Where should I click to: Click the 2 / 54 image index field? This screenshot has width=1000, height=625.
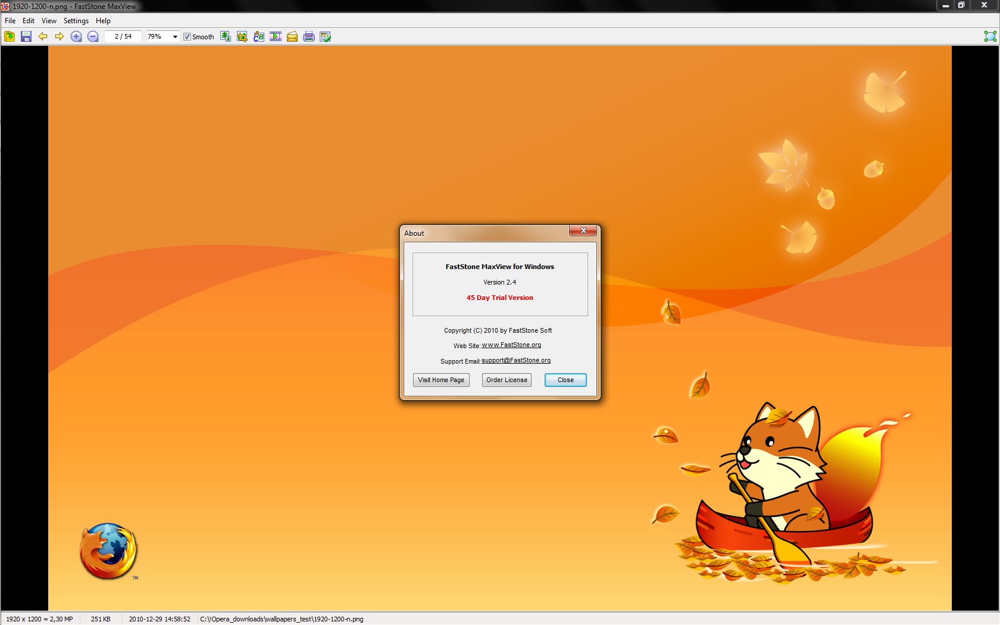point(123,37)
